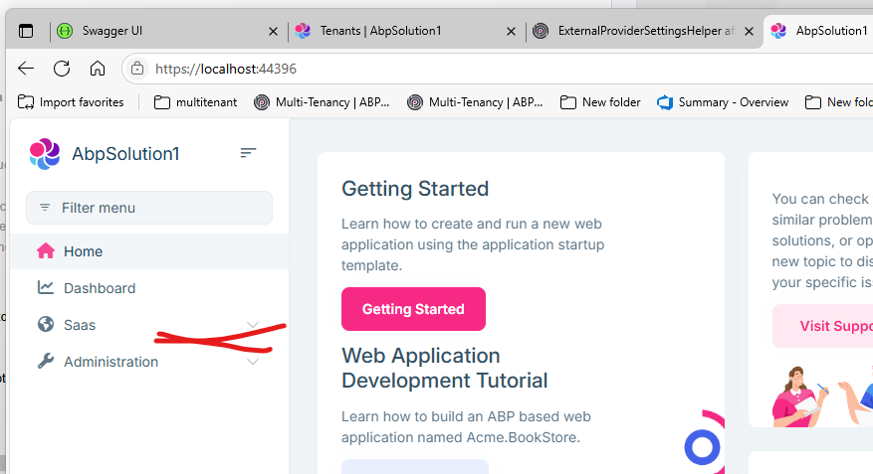The height and width of the screenshot is (474, 873).
Task: Click the AbpSolution1 brand title text
Action: pyautogui.click(x=125, y=153)
